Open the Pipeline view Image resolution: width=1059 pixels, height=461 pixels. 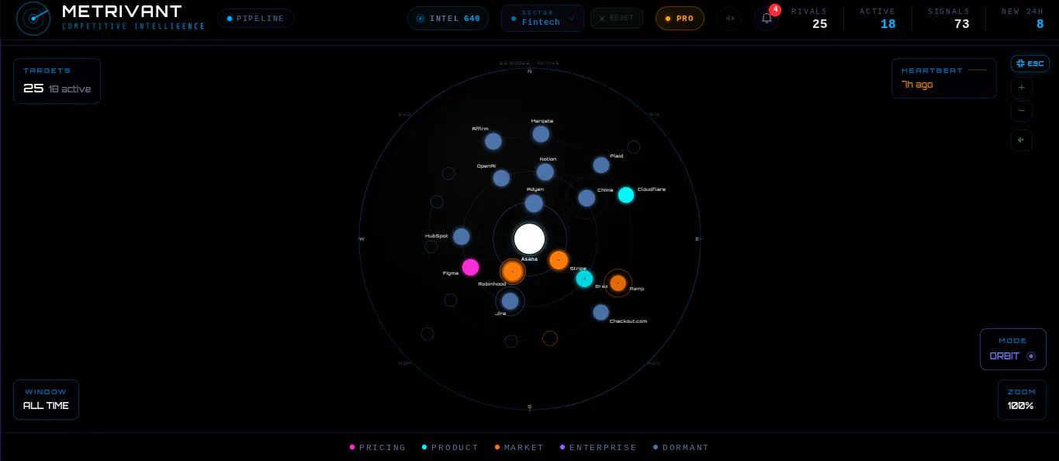point(256,19)
